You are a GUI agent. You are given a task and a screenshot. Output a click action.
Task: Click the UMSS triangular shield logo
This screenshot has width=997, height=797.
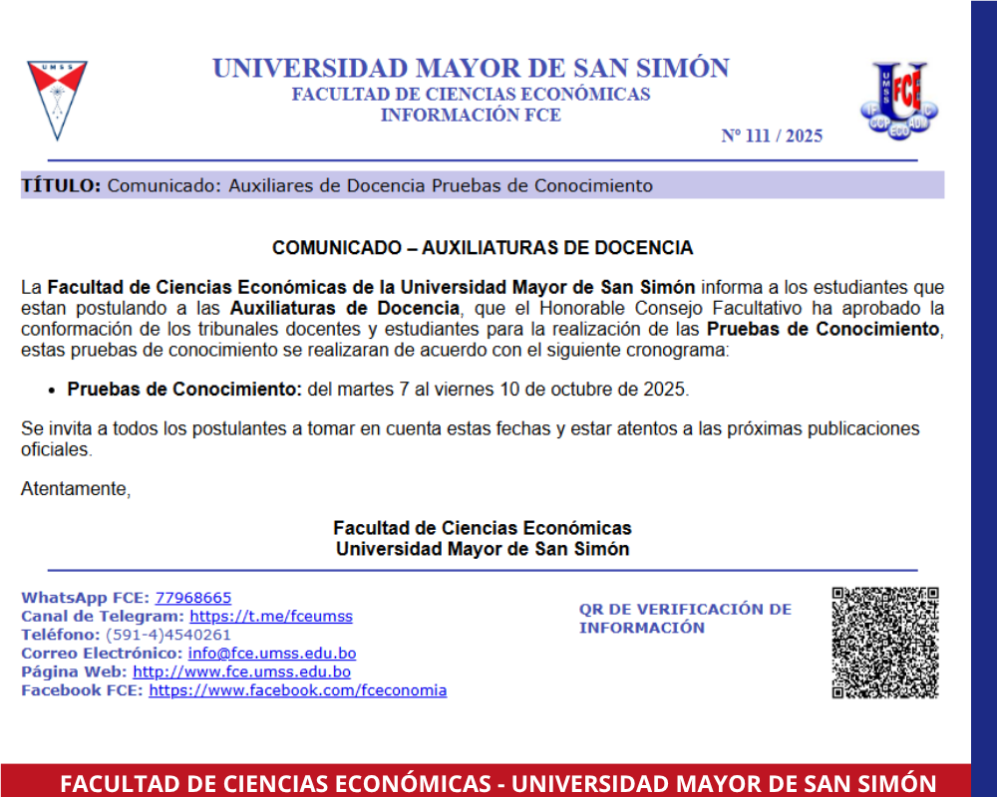click(x=57, y=100)
